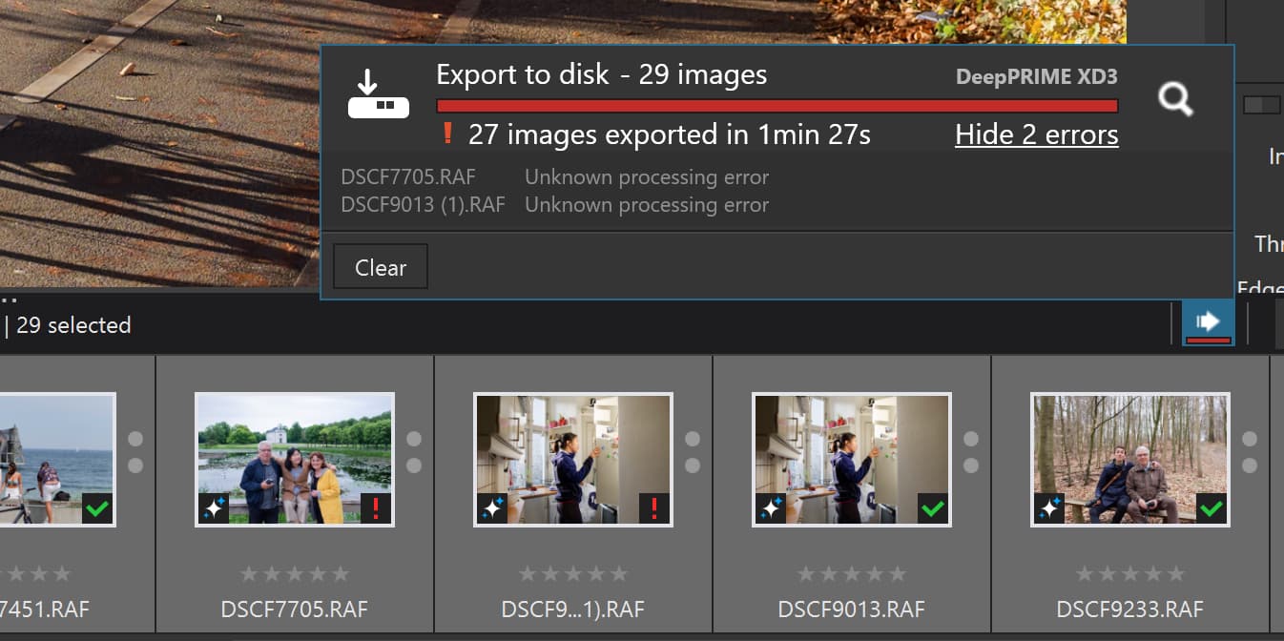Toggle the lower dot beside DSCF9013.RAF thumbnail
This screenshot has height=641, width=1284.
point(971,465)
